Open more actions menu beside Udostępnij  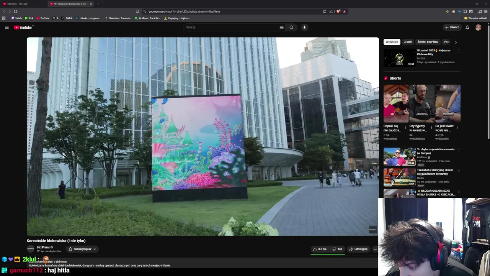375,249
